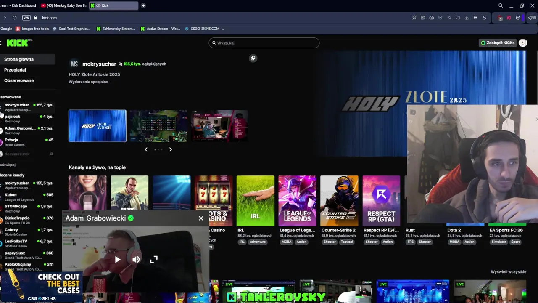Select the active Kick tab
The image size is (538, 303).
coord(113,5)
